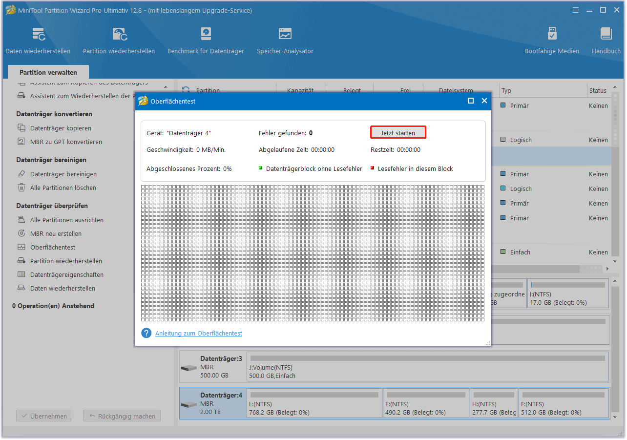This screenshot has width=627, height=440.
Task: Click Datenträger bereinigen eraser icon
Action: pos(21,174)
